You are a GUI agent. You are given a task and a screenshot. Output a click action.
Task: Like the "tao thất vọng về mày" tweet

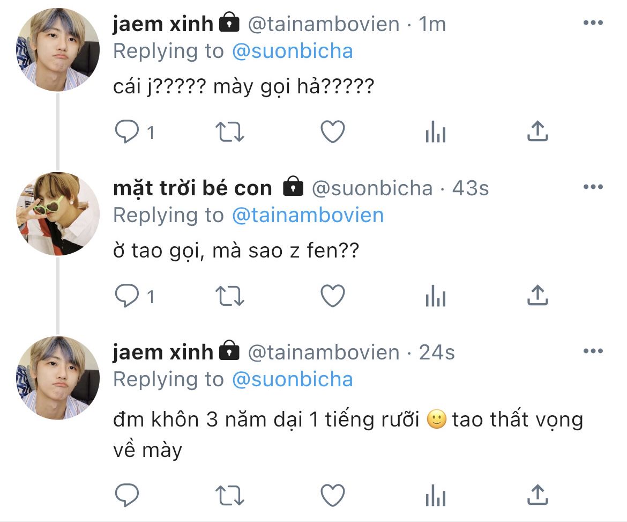(x=332, y=496)
